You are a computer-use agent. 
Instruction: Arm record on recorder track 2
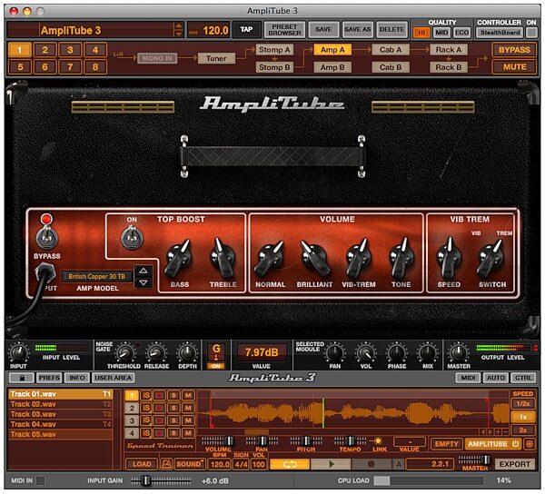[160, 408]
